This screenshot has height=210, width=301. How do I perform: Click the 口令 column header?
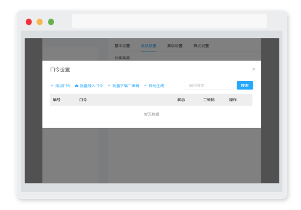coord(83,100)
